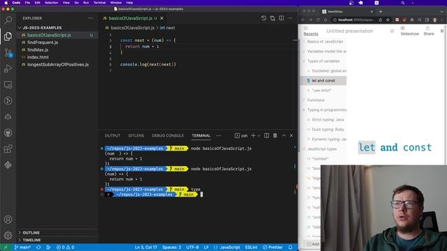Open Run and Debug view
This screenshot has width=447, height=251.
tap(8, 68)
